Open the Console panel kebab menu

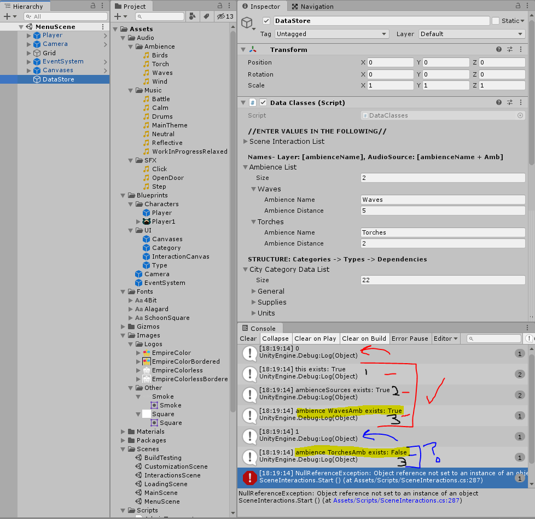pyautogui.click(x=527, y=328)
